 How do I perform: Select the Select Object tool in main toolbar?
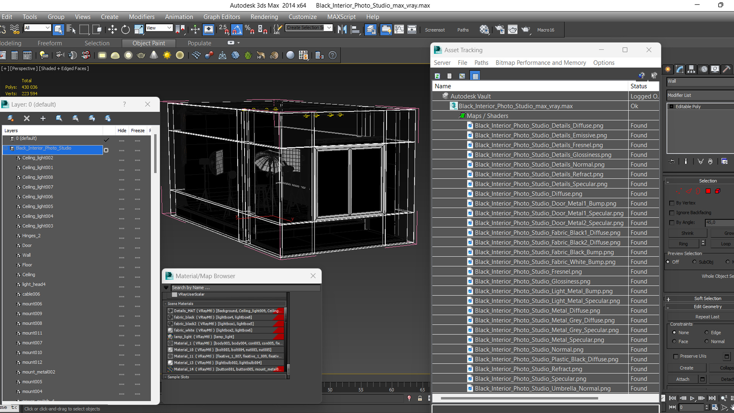pos(58,29)
